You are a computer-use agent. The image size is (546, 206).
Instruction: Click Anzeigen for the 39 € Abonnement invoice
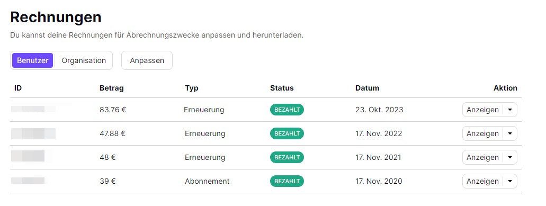pos(482,181)
